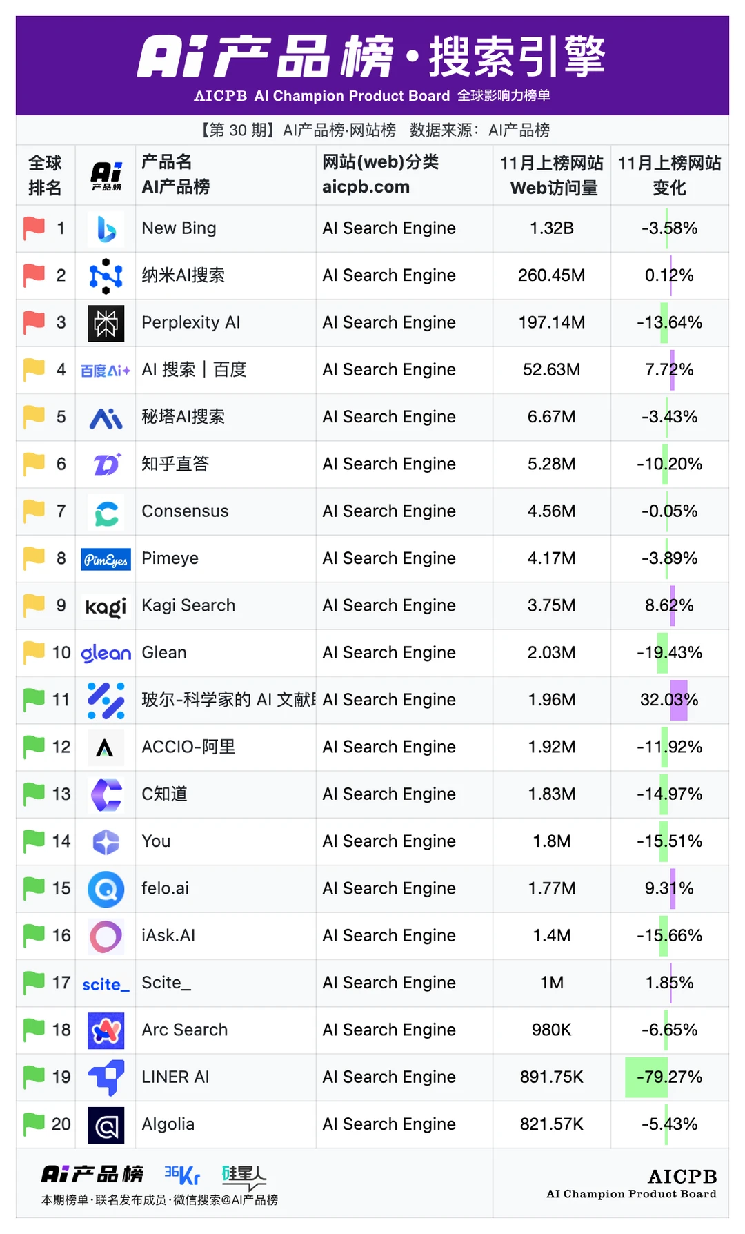Click the red flag beside rank 1

pyautogui.click(x=34, y=228)
